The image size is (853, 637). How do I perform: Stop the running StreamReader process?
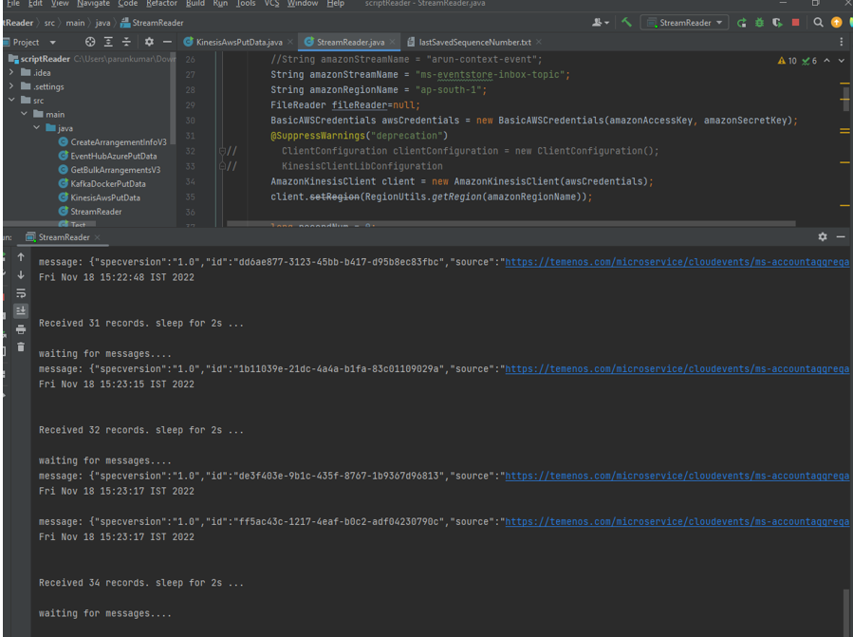795,22
